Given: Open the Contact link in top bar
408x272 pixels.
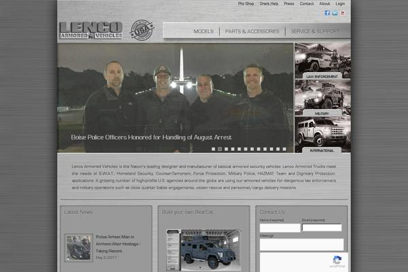Looking at the screenshot, I should point(307,3).
